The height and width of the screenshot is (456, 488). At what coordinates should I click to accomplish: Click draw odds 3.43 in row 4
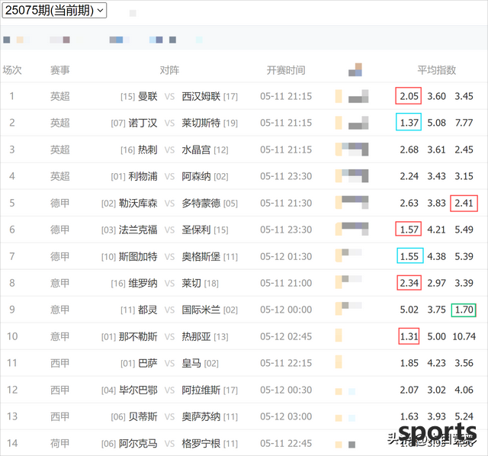click(436, 176)
